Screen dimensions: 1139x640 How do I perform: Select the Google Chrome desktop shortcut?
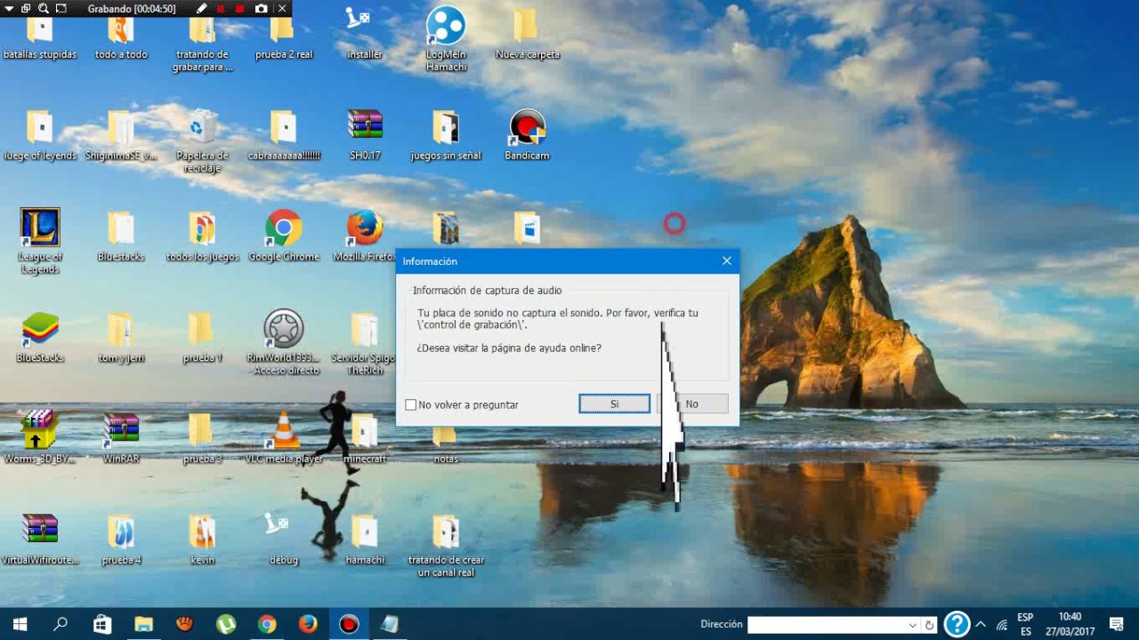283,236
